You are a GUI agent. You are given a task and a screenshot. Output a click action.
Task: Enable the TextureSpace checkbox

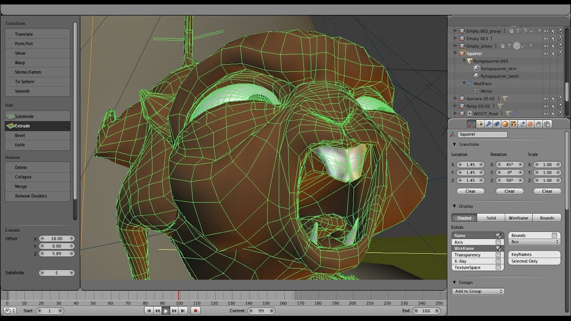[498, 267]
